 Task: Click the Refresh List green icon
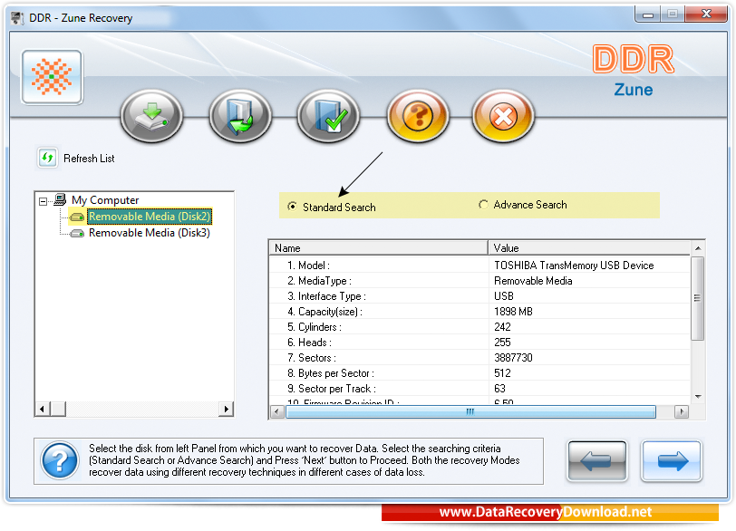click(x=47, y=158)
